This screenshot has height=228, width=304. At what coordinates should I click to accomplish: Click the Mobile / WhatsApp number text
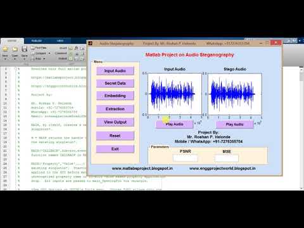click(x=208, y=141)
